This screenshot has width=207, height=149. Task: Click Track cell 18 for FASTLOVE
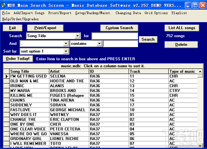(149, 110)
